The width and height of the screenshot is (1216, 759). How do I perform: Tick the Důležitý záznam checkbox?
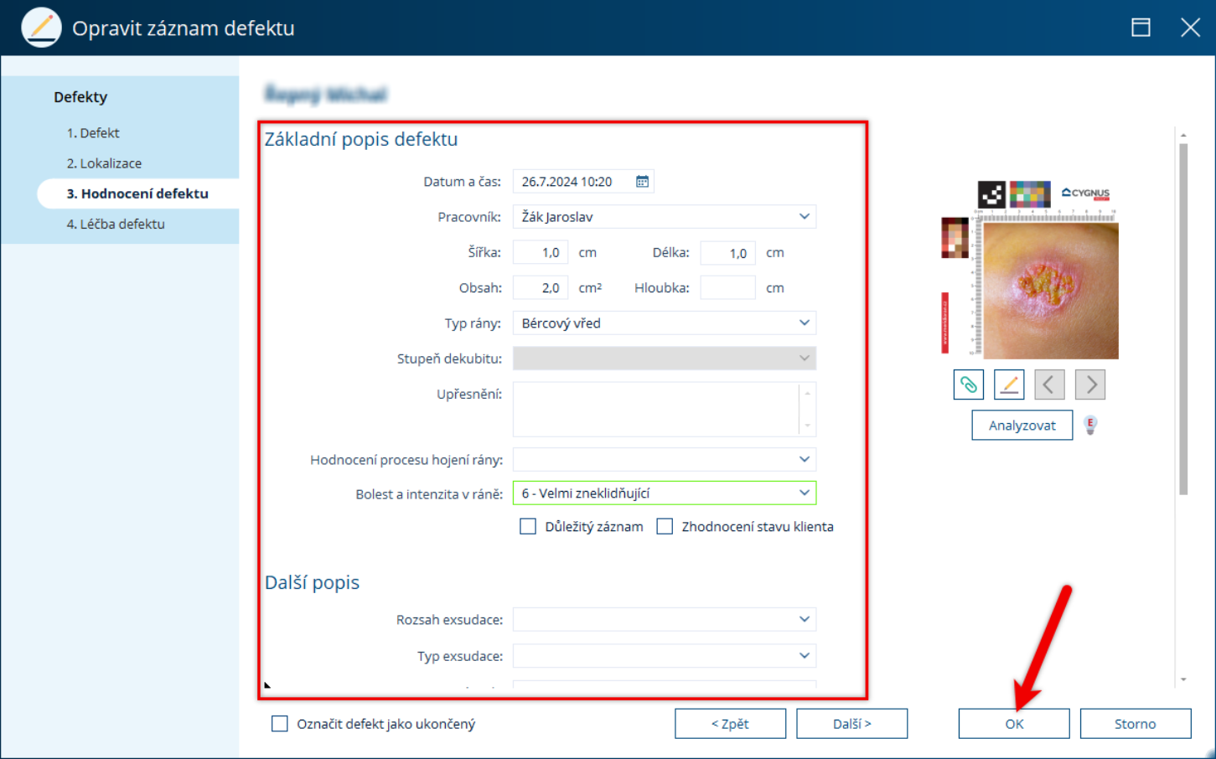528,527
